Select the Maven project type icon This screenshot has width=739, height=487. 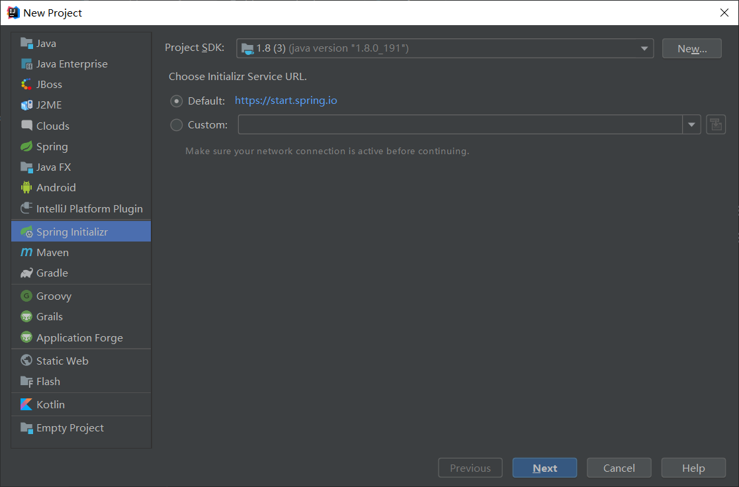tap(26, 252)
